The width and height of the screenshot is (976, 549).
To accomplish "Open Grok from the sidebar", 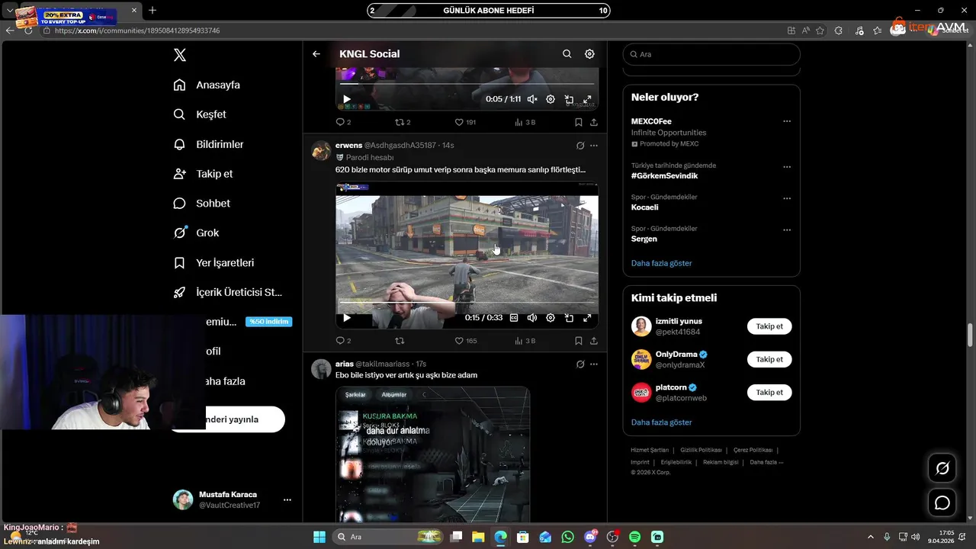I will click(x=196, y=233).
